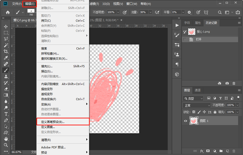Click the fx layer style icon
This screenshot has height=155, width=243.
tap(201, 151)
